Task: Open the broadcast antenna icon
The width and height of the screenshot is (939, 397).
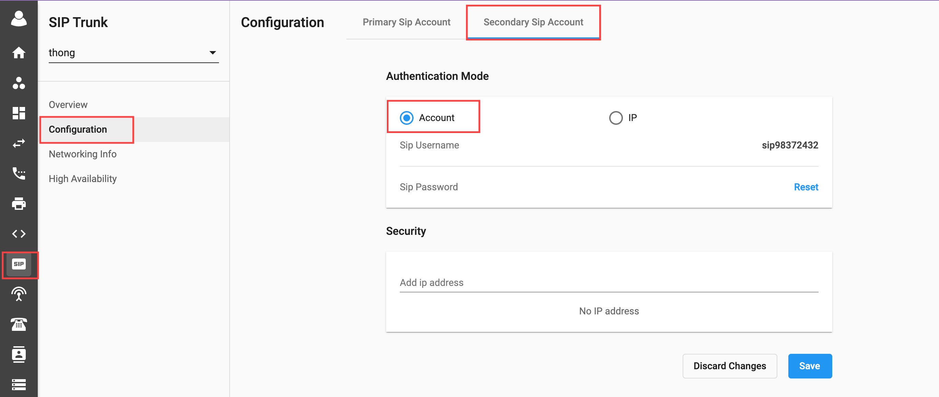Action: coord(19,294)
